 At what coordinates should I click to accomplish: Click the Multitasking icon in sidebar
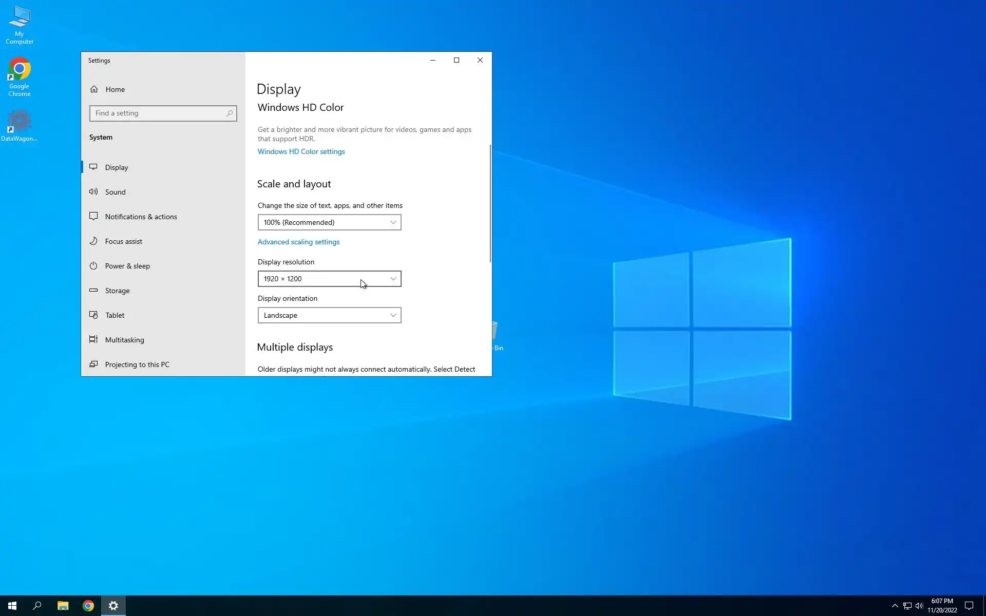click(x=93, y=340)
